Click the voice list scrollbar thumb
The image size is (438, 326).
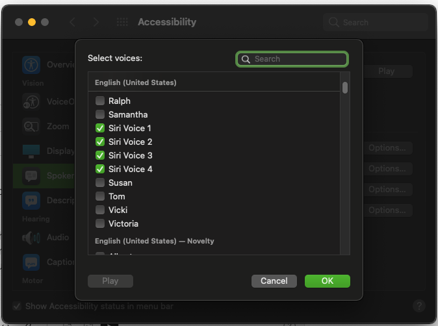click(345, 88)
